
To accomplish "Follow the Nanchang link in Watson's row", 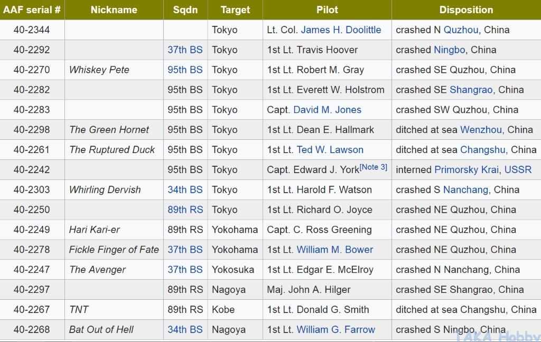I will pos(465,189).
